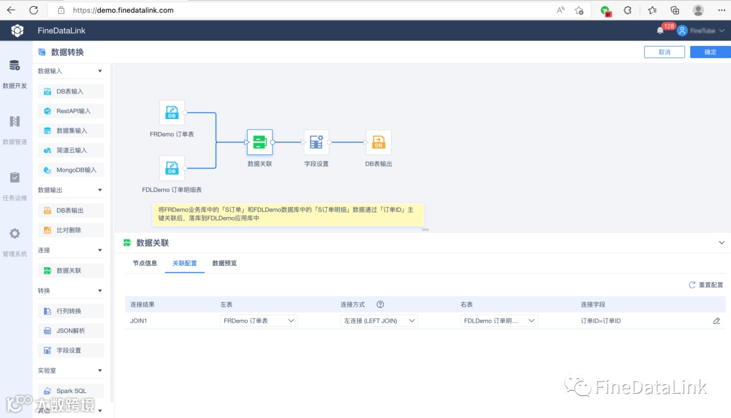Reload the page with refresh icon
Screen dimensions: 731x418
34,9
